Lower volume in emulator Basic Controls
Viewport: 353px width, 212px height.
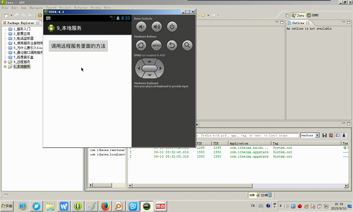tap(141, 27)
